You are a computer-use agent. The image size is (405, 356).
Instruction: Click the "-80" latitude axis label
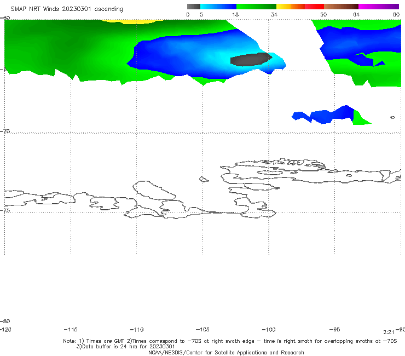5,321
